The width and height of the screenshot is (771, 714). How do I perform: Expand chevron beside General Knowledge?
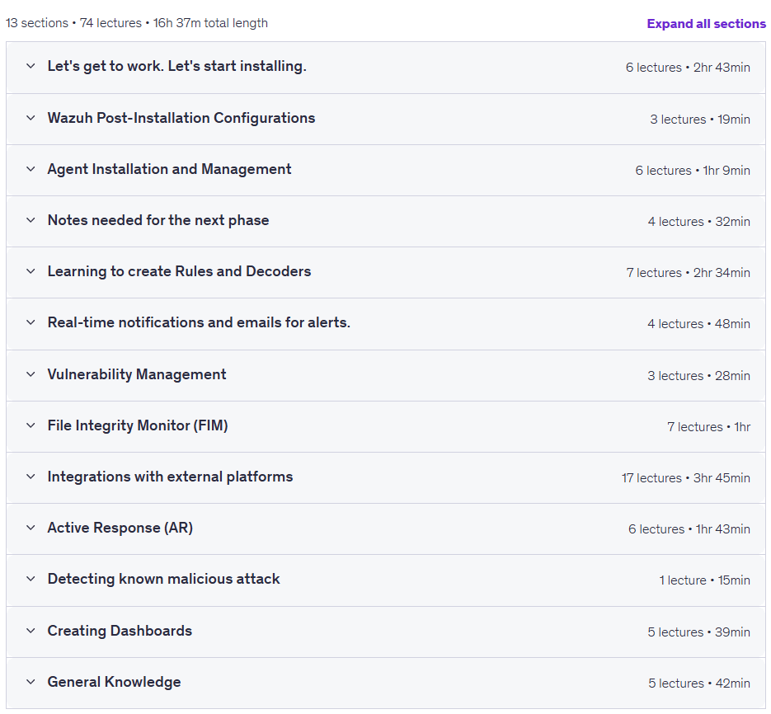click(x=31, y=682)
